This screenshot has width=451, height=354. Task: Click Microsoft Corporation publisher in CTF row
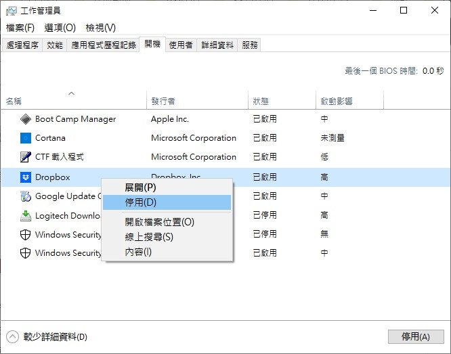(x=194, y=157)
